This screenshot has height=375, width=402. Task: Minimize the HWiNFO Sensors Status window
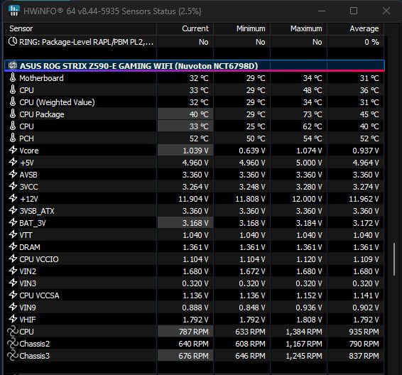(322, 11)
